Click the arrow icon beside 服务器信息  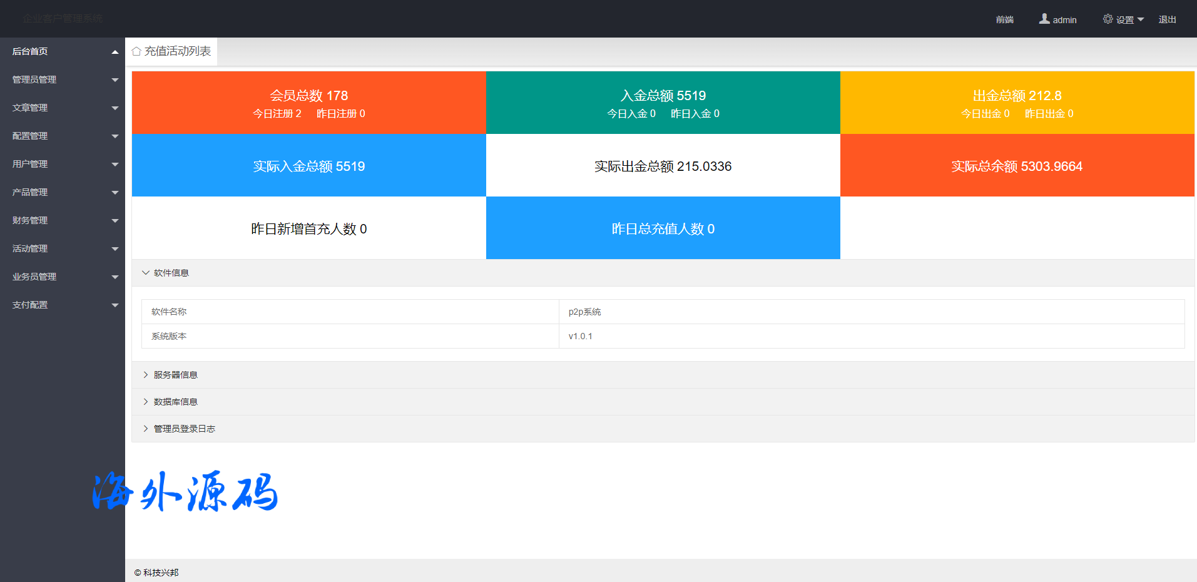[146, 375]
